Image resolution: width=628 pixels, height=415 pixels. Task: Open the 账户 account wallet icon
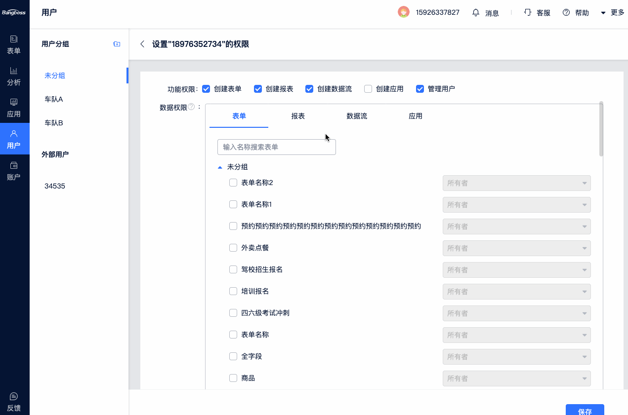tap(14, 166)
